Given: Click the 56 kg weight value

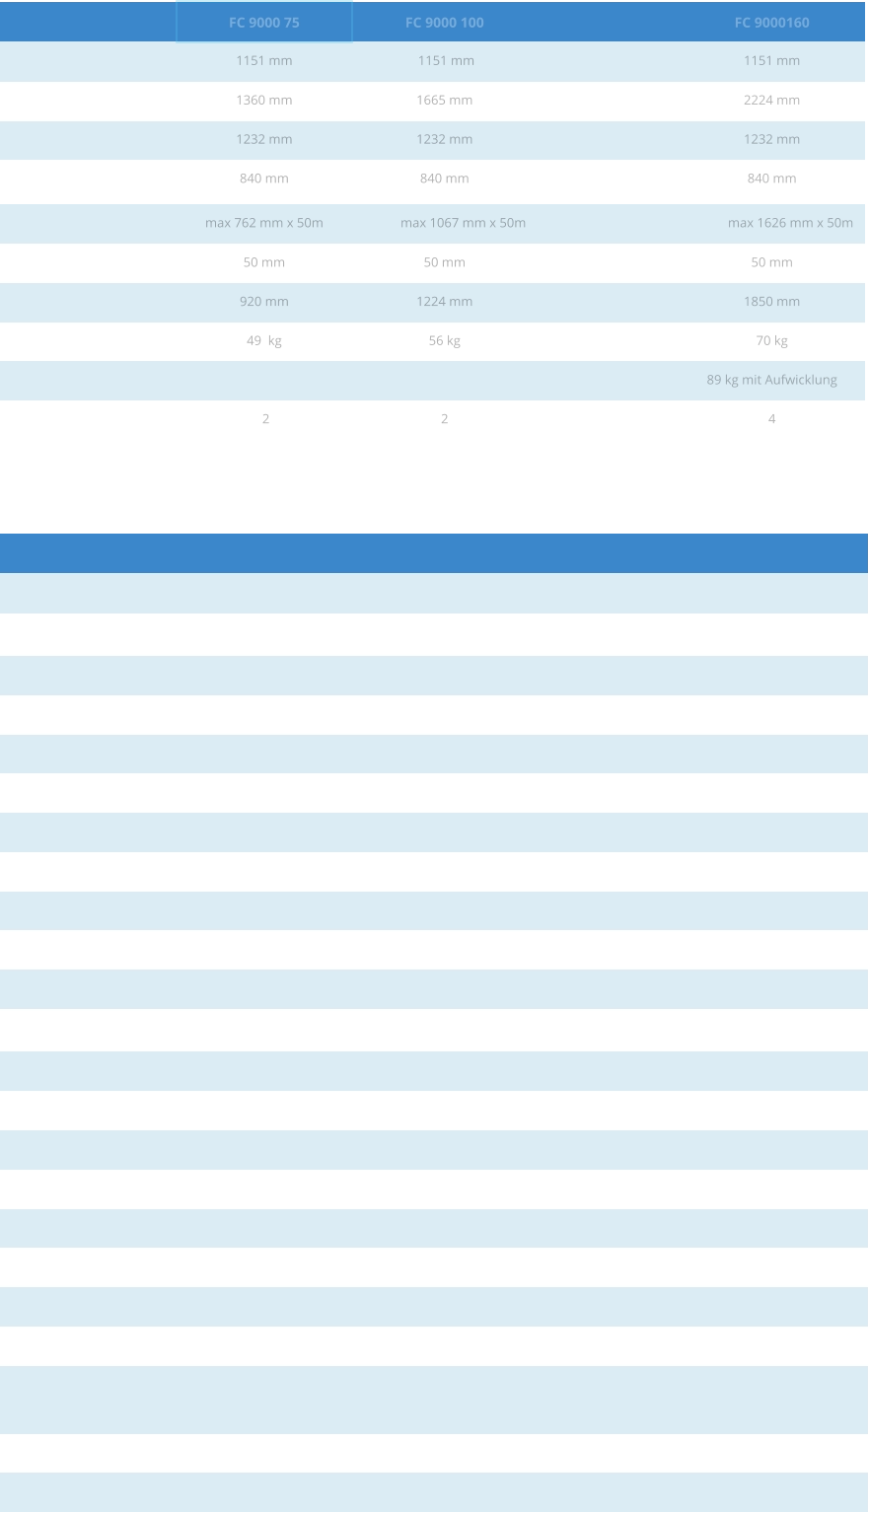Looking at the screenshot, I should click(445, 341).
